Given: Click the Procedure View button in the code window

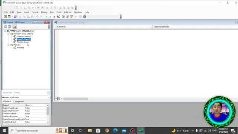Looking at the screenshot, I should point(56,99).
